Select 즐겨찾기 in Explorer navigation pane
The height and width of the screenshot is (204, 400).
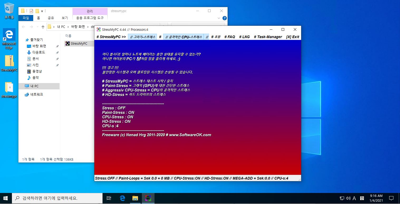[x=36, y=40]
